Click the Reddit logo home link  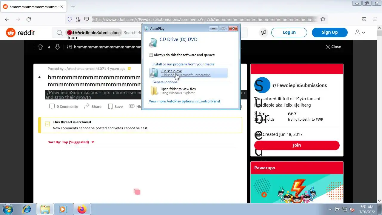(x=20, y=33)
